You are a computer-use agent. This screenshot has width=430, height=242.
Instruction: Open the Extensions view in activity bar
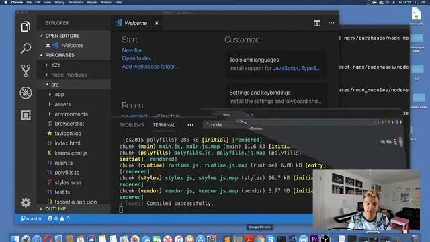tap(26, 115)
